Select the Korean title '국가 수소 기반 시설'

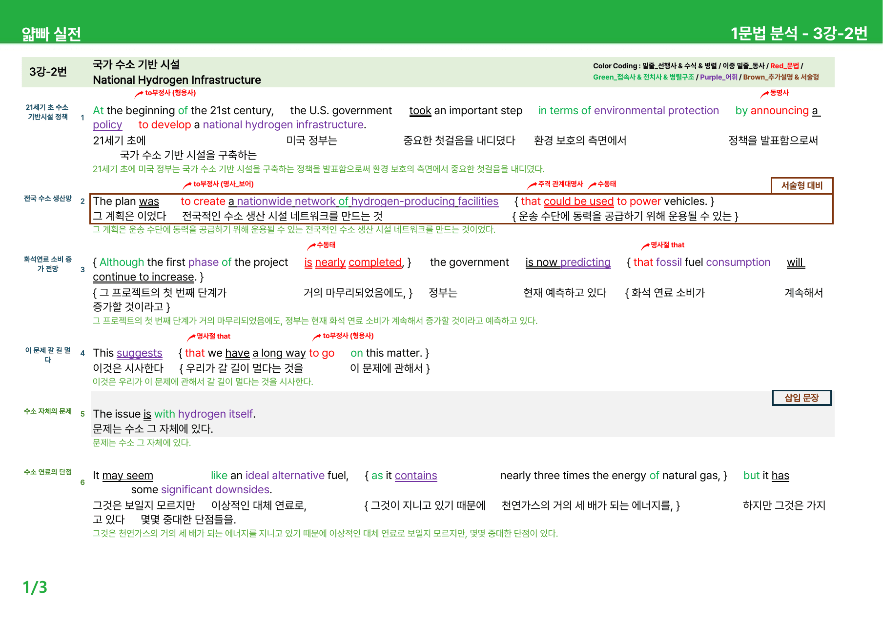(136, 64)
